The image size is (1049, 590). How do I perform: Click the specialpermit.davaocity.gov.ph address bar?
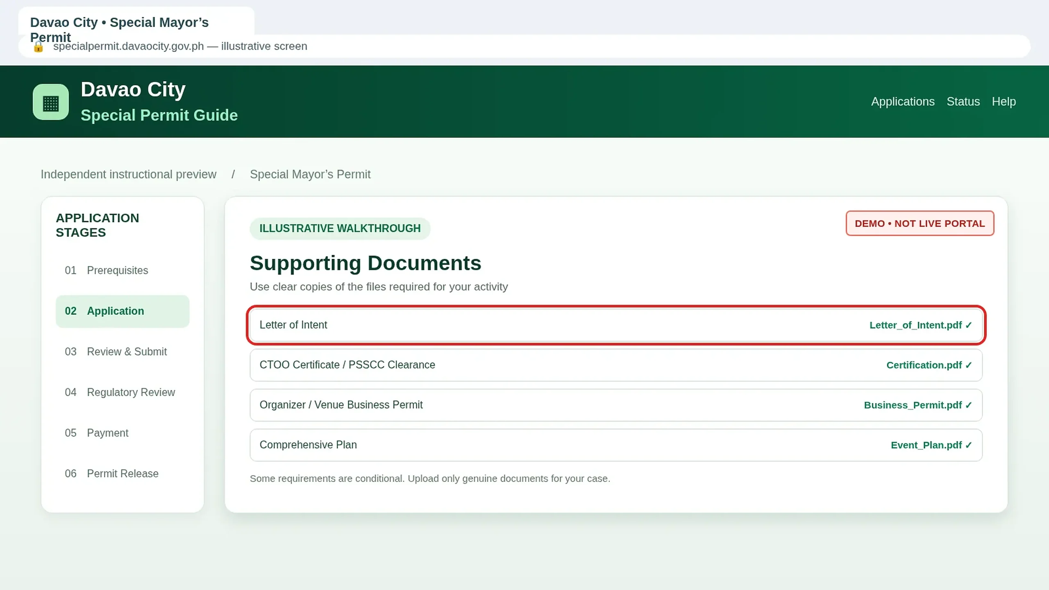point(524,46)
